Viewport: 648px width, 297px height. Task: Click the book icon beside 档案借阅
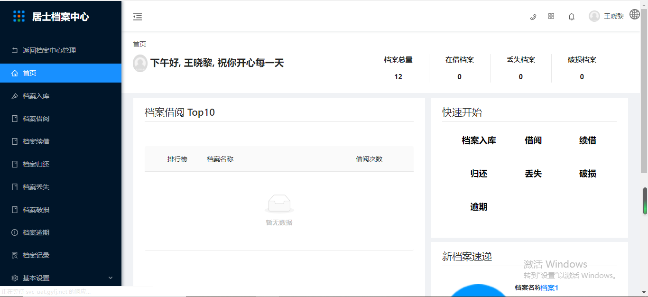point(15,119)
